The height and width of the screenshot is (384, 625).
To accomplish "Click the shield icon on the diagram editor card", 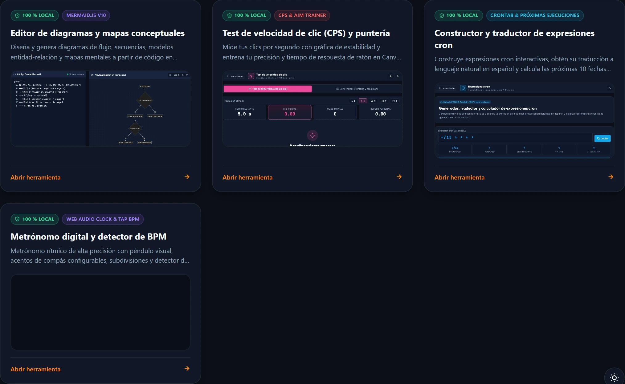I will [18, 15].
